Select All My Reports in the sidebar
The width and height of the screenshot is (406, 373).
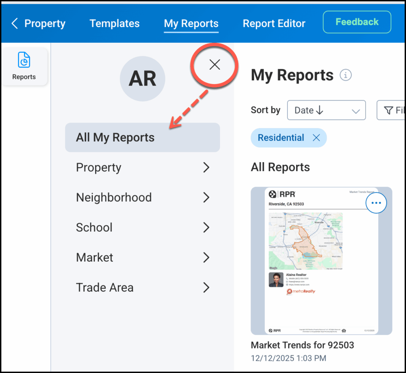[142, 138]
